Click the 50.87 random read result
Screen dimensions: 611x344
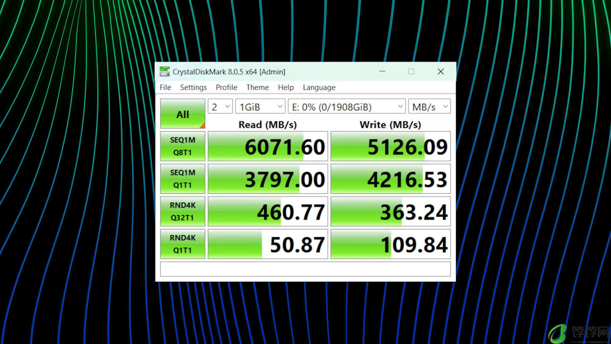coord(268,244)
